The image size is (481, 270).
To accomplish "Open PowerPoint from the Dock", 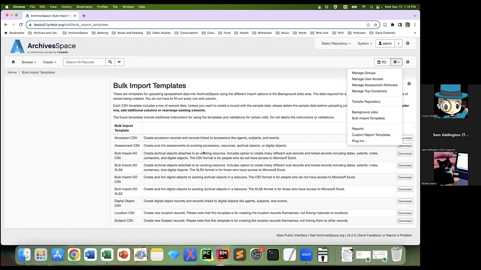I will 124,255.
